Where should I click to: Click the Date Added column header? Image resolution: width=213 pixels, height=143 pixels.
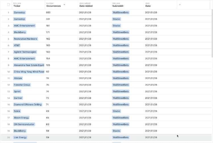tap(95, 5)
